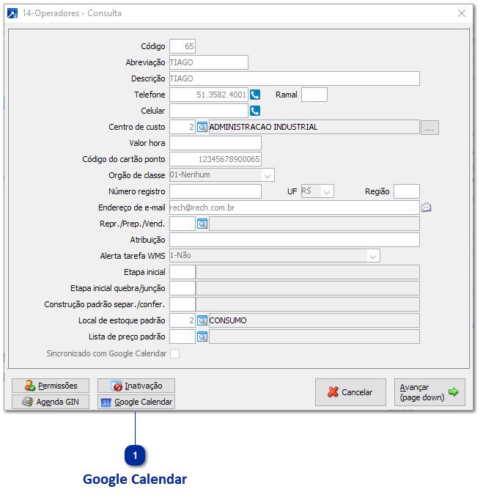Click the Código do cartão ponto field
483x500 pixels.
tap(215, 159)
